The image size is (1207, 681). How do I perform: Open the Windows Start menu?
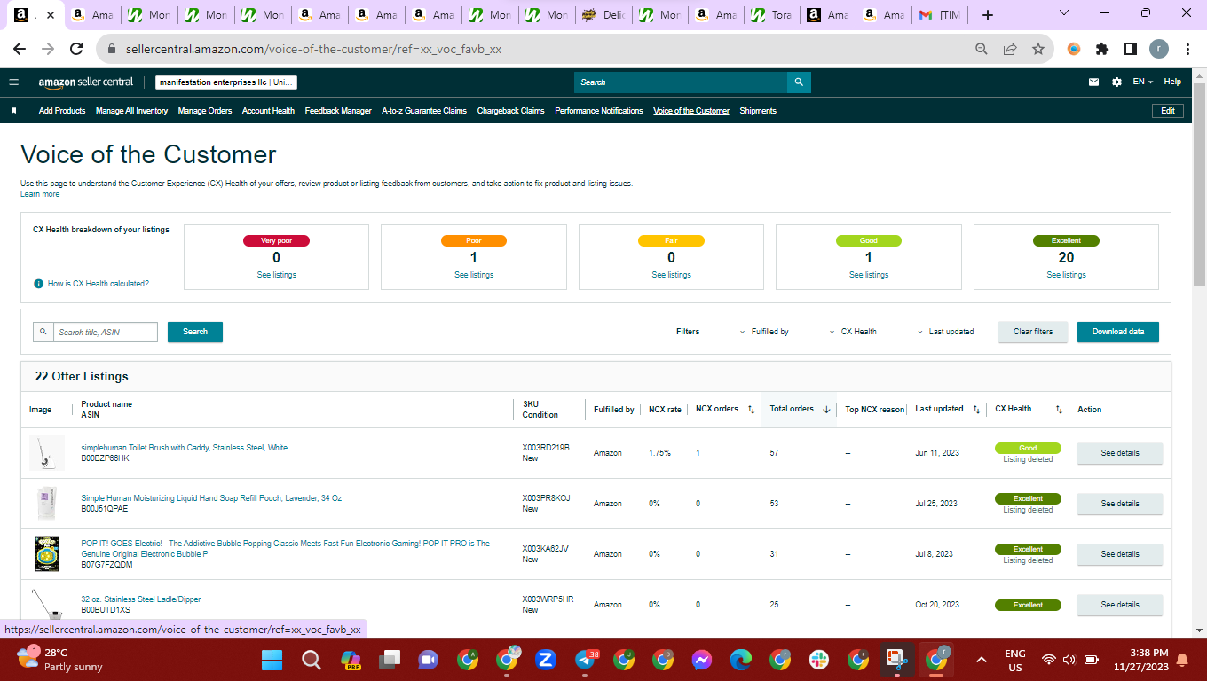272,660
